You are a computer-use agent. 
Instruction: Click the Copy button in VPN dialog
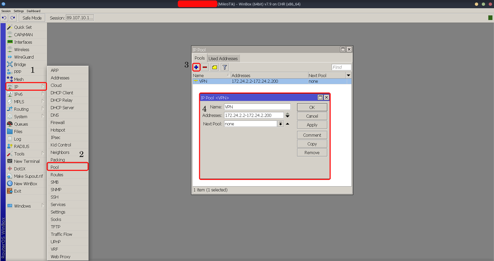coord(312,144)
